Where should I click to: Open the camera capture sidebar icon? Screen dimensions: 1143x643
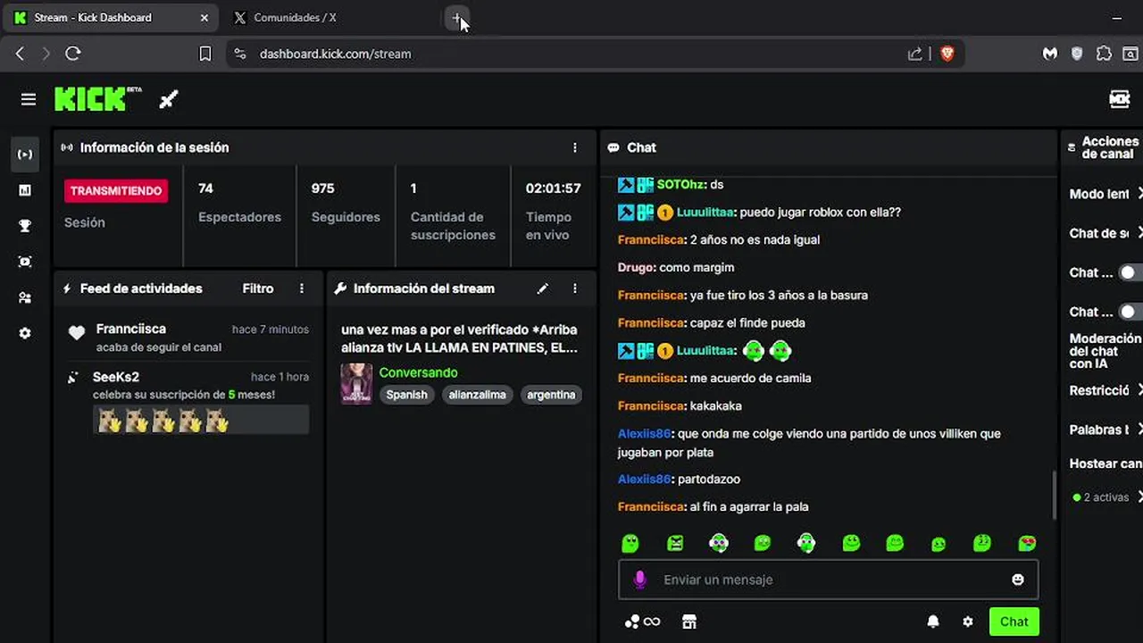pyautogui.click(x=25, y=262)
